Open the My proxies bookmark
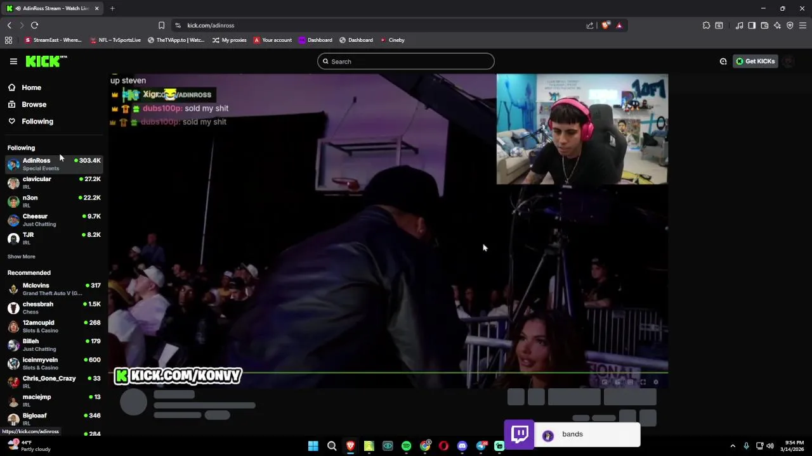This screenshot has height=456, width=812. [x=230, y=40]
